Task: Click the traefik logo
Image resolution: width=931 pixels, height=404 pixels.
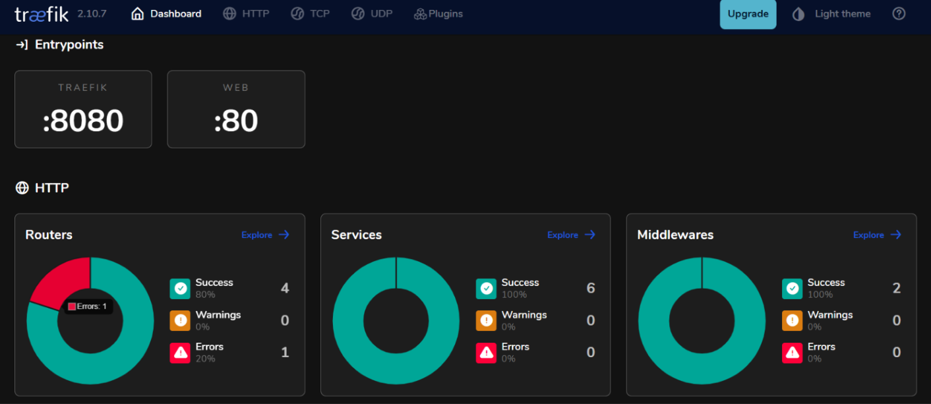Action: click(42, 14)
